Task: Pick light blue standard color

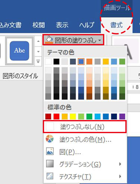Action: [98, 116]
